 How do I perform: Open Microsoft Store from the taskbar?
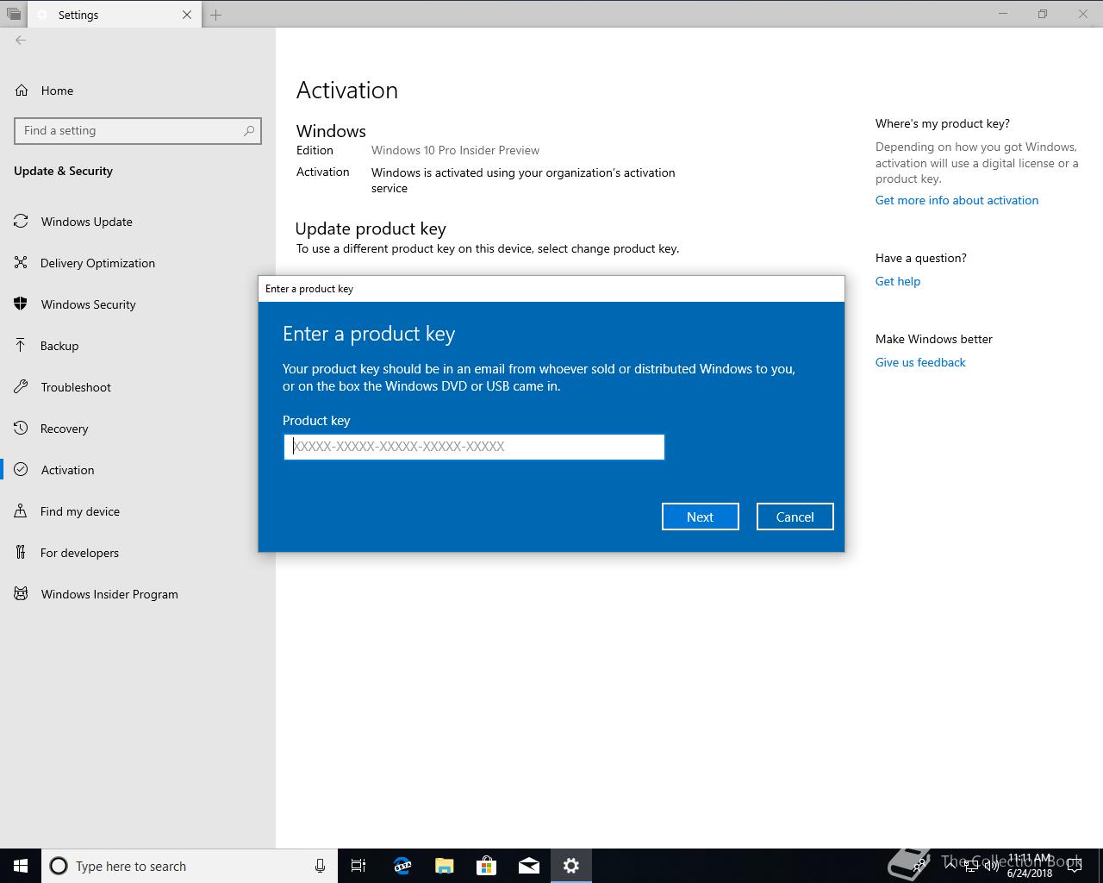point(486,866)
